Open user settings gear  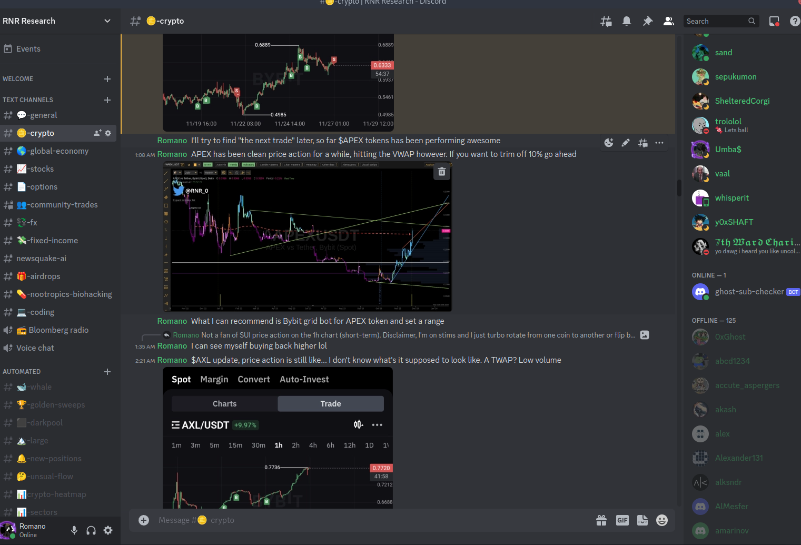(x=108, y=530)
